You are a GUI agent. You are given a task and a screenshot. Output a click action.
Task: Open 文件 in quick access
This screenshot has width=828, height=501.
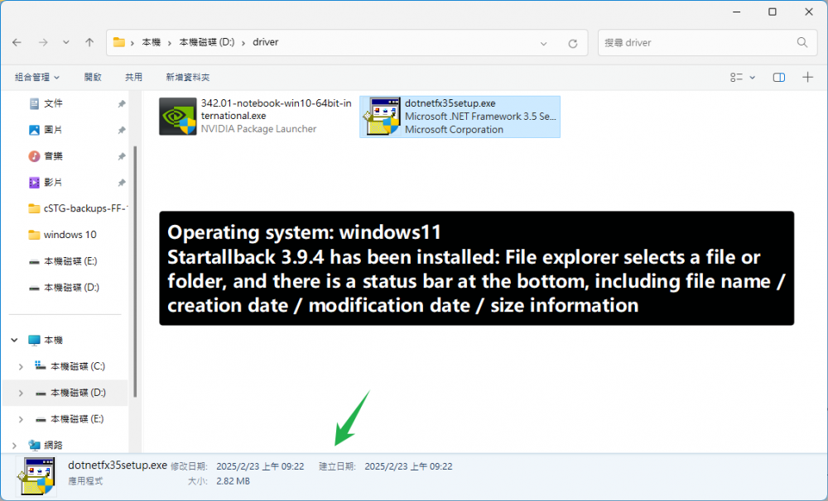(x=53, y=104)
